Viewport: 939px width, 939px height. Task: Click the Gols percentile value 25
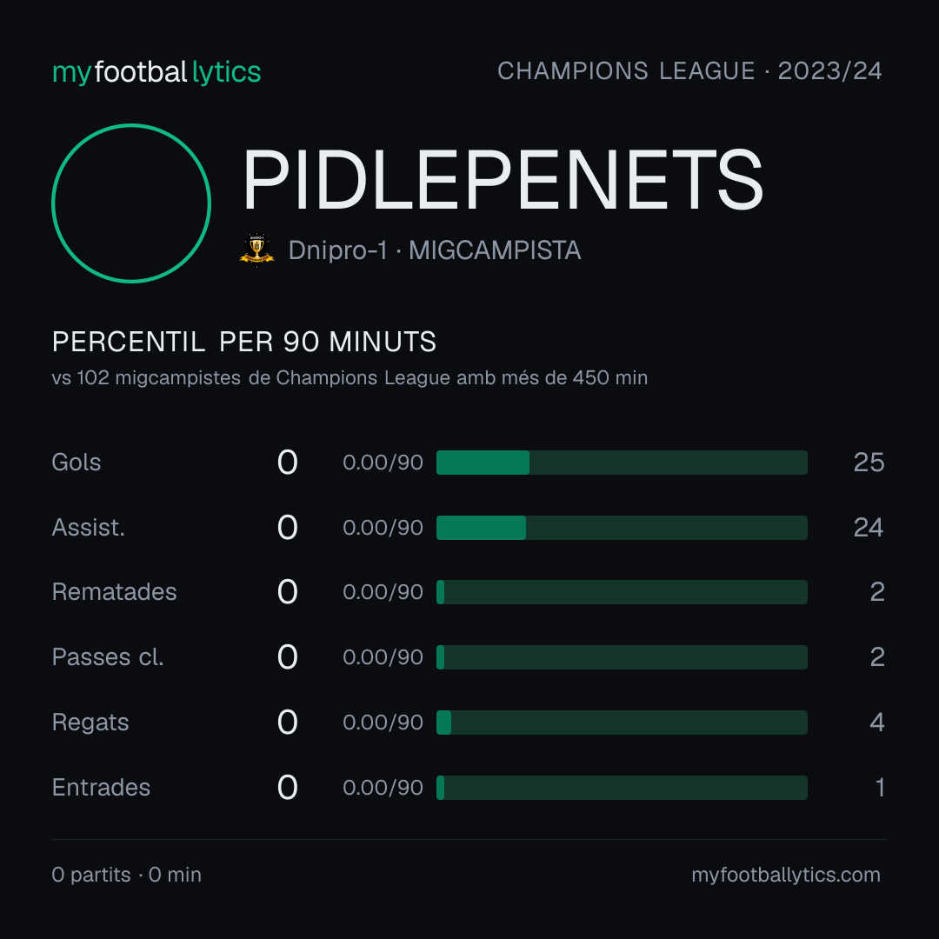tap(869, 463)
